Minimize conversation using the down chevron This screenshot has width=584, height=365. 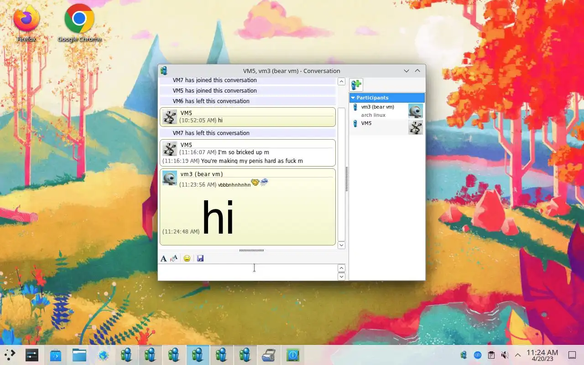(407, 71)
